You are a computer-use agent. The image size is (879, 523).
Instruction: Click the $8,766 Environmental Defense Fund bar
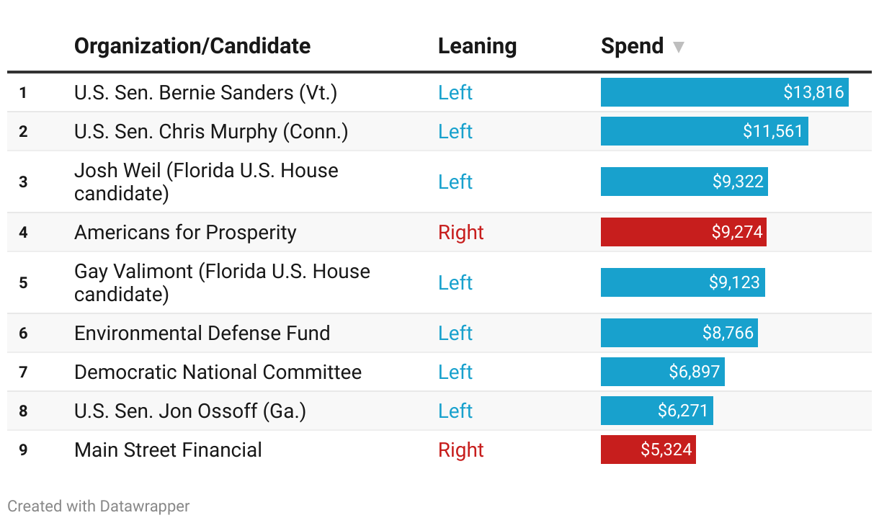click(679, 333)
